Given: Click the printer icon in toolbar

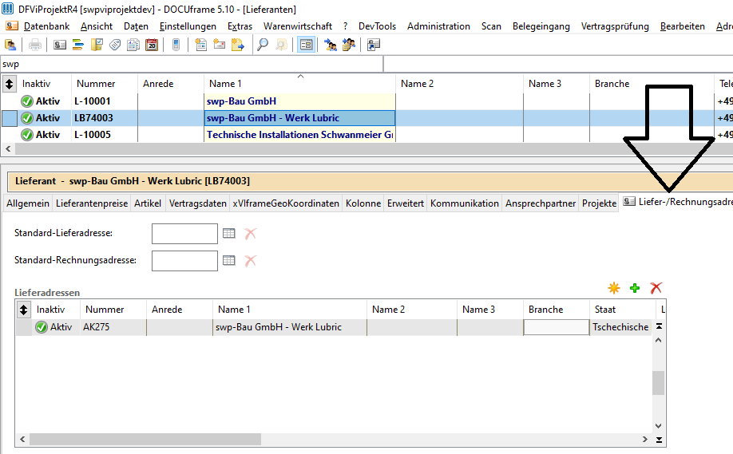Looking at the screenshot, I should (x=35, y=45).
